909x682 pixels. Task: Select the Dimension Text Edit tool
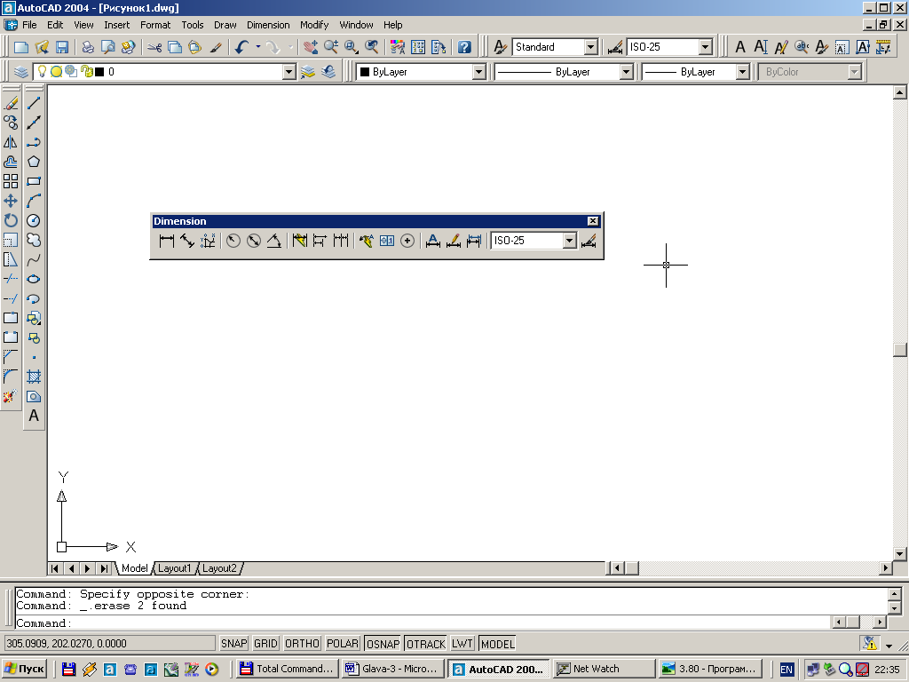[x=454, y=241]
